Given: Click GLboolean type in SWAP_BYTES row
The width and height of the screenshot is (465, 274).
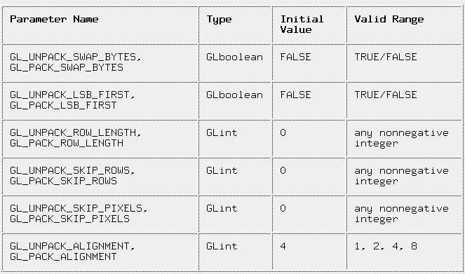Looking at the screenshot, I should (234, 57).
